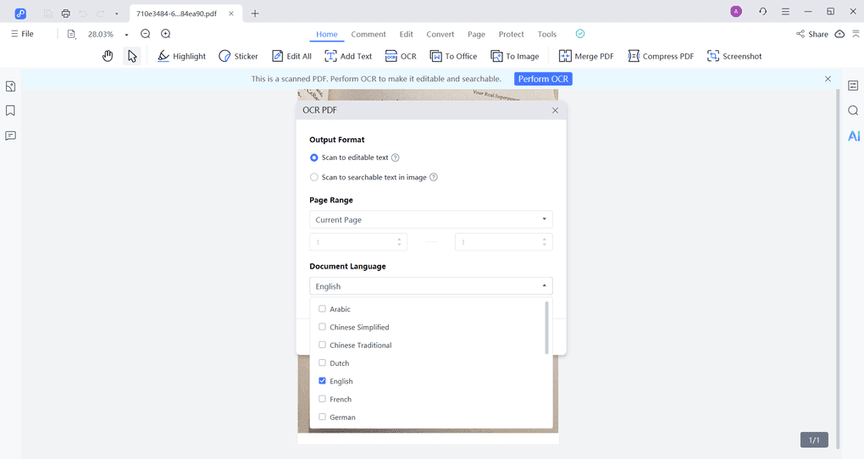
Task: Click the language list scrollbar
Action: click(546, 327)
